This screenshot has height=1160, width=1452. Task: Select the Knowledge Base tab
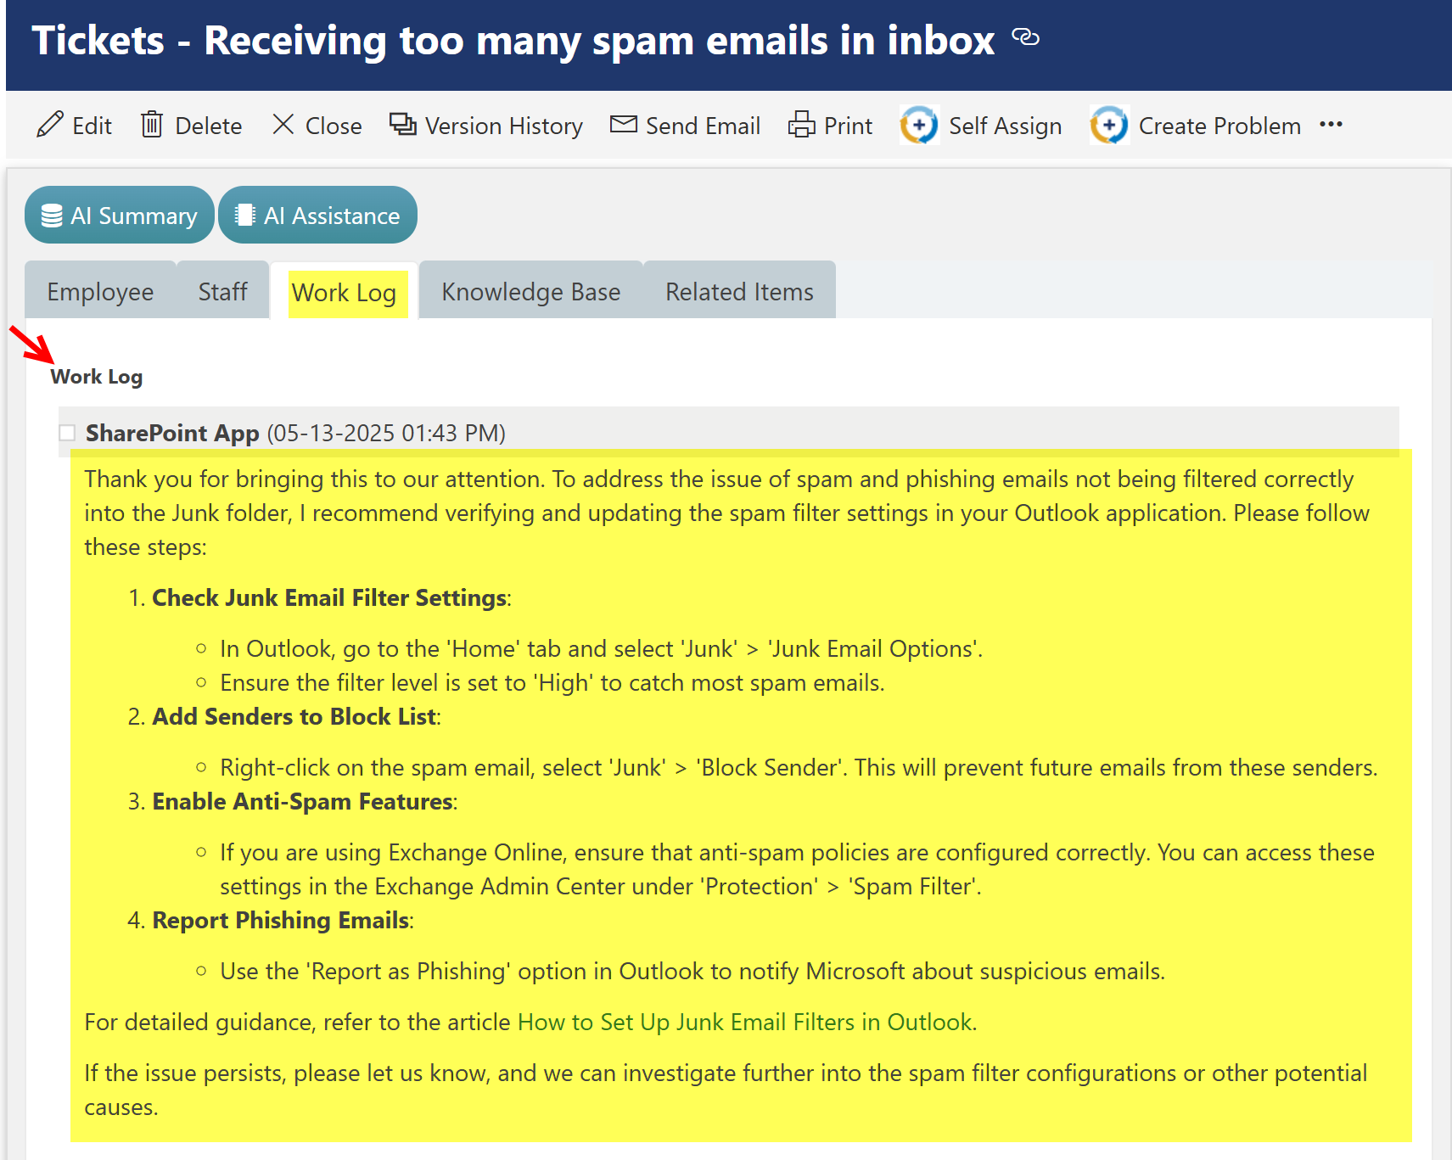click(x=530, y=292)
